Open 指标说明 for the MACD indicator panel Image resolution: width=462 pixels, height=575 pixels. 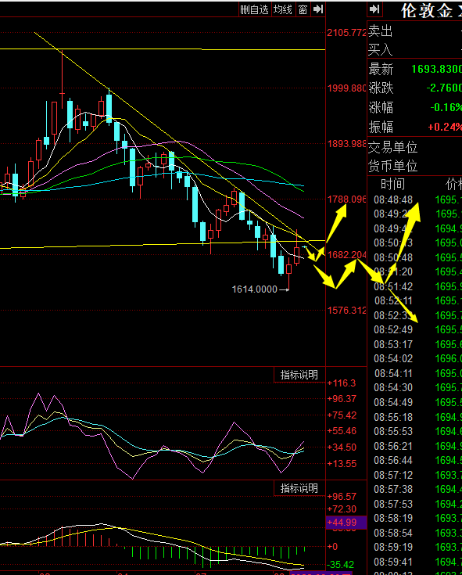click(x=299, y=488)
